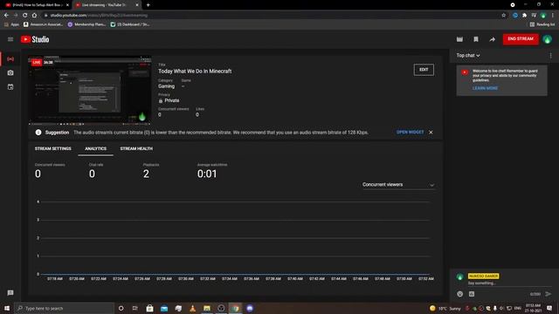Click the average watch time 0:01
This screenshot has height=314, width=559.
click(207, 174)
